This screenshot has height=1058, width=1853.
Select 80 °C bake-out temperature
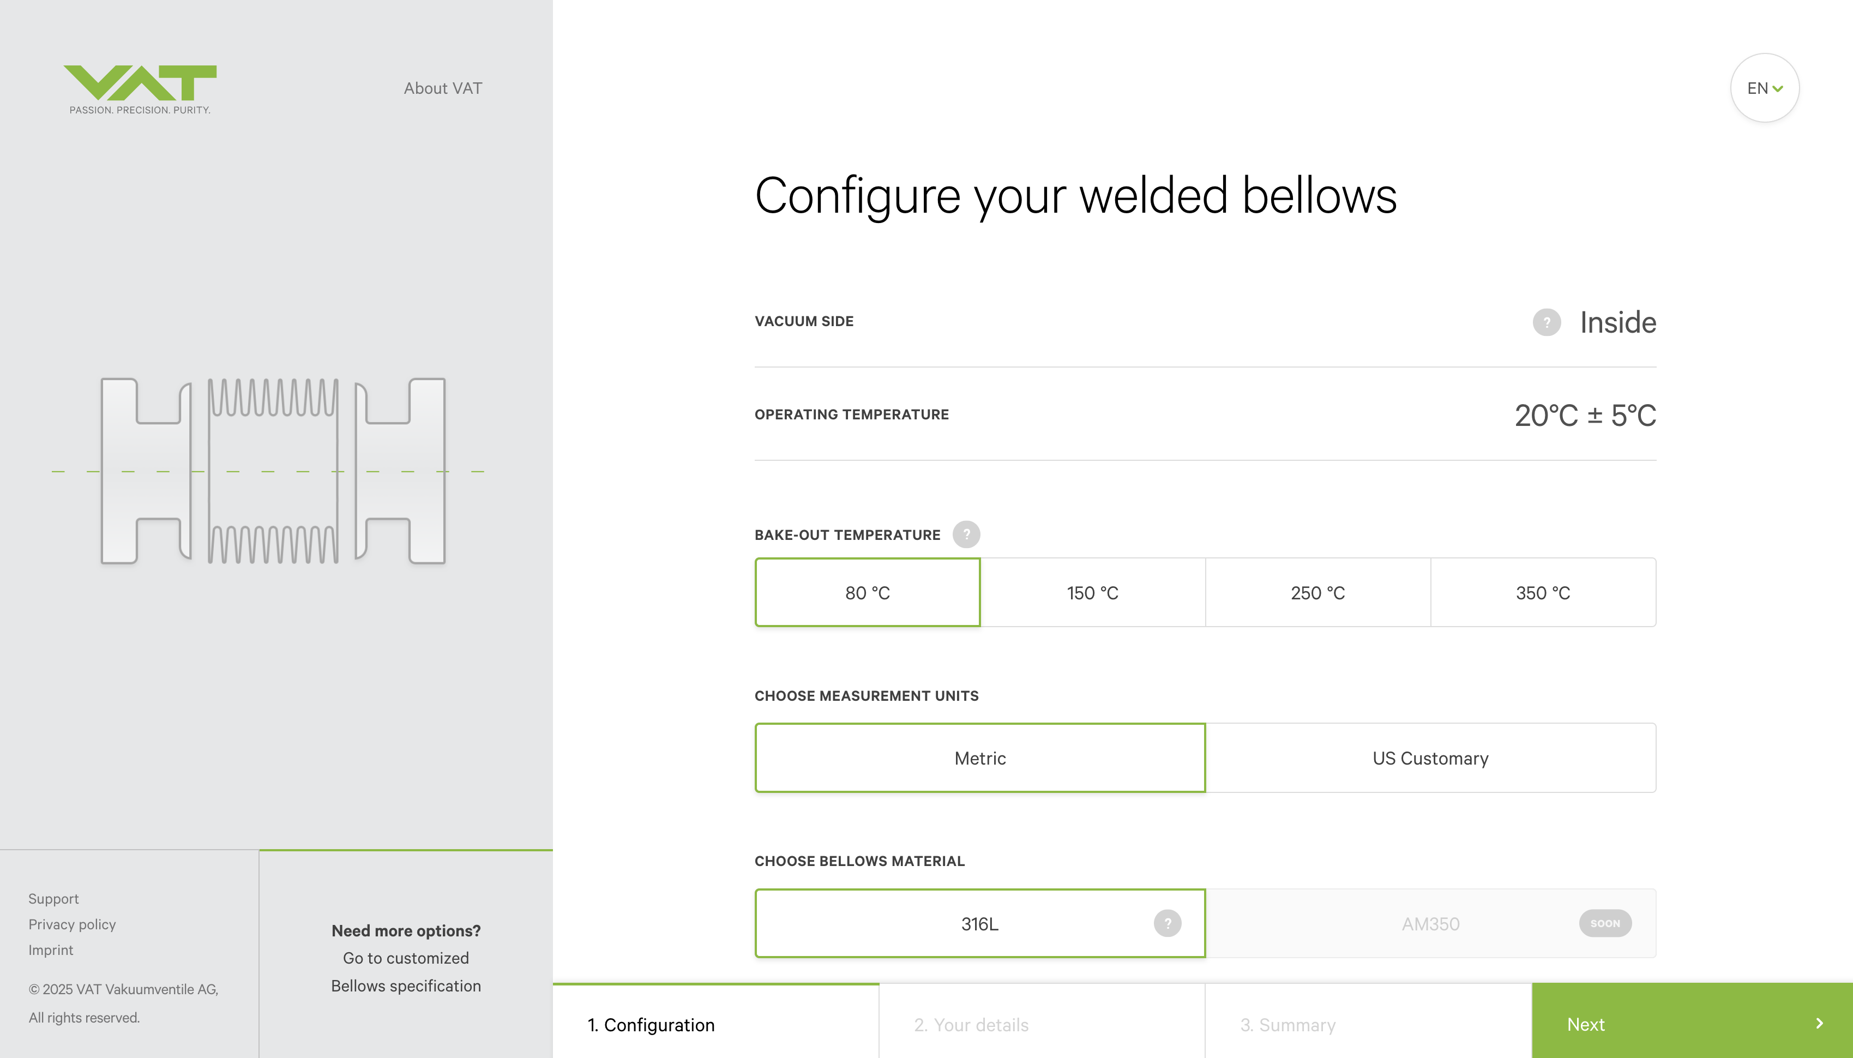867,592
